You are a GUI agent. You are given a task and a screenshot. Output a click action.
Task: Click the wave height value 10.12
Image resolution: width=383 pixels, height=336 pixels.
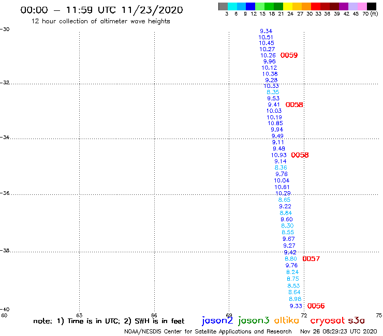(x=269, y=68)
